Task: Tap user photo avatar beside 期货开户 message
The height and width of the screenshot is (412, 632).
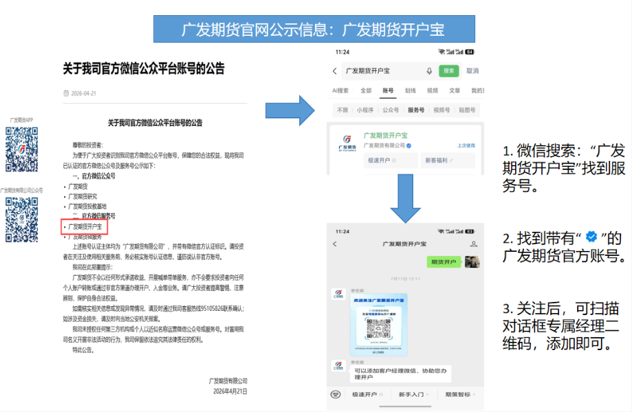Action: (x=472, y=262)
